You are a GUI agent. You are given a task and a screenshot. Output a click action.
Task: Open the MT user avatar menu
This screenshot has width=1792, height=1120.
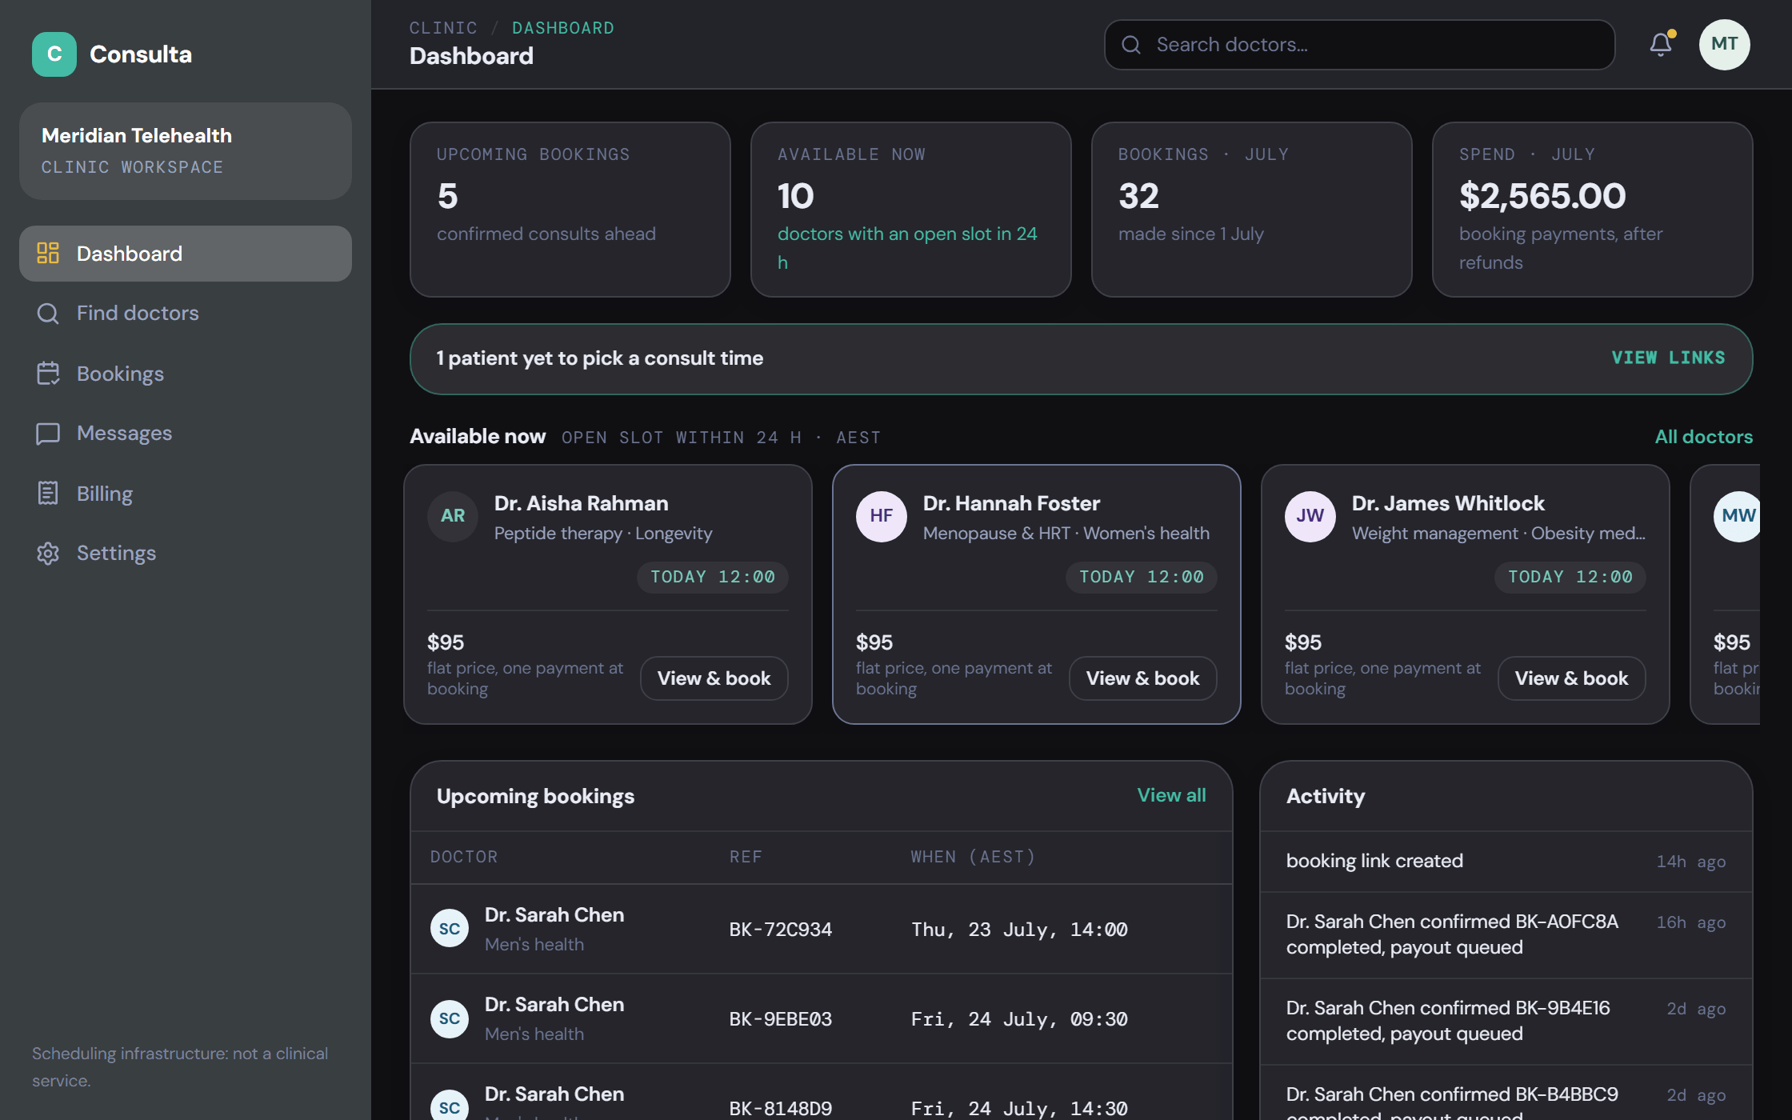[x=1724, y=45]
